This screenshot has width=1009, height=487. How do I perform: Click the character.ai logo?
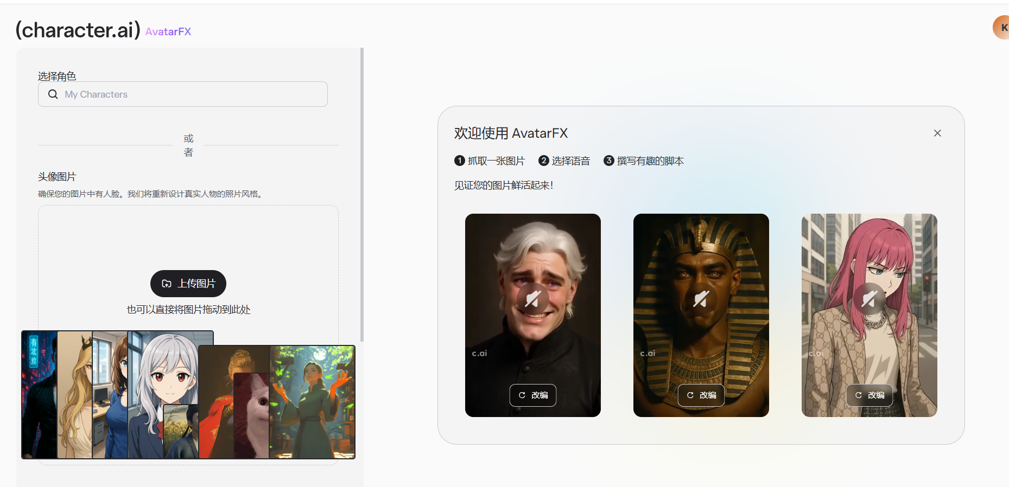coord(78,30)
